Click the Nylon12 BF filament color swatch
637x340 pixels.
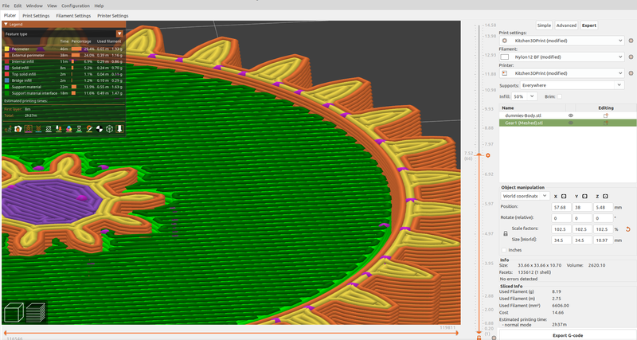505,57
